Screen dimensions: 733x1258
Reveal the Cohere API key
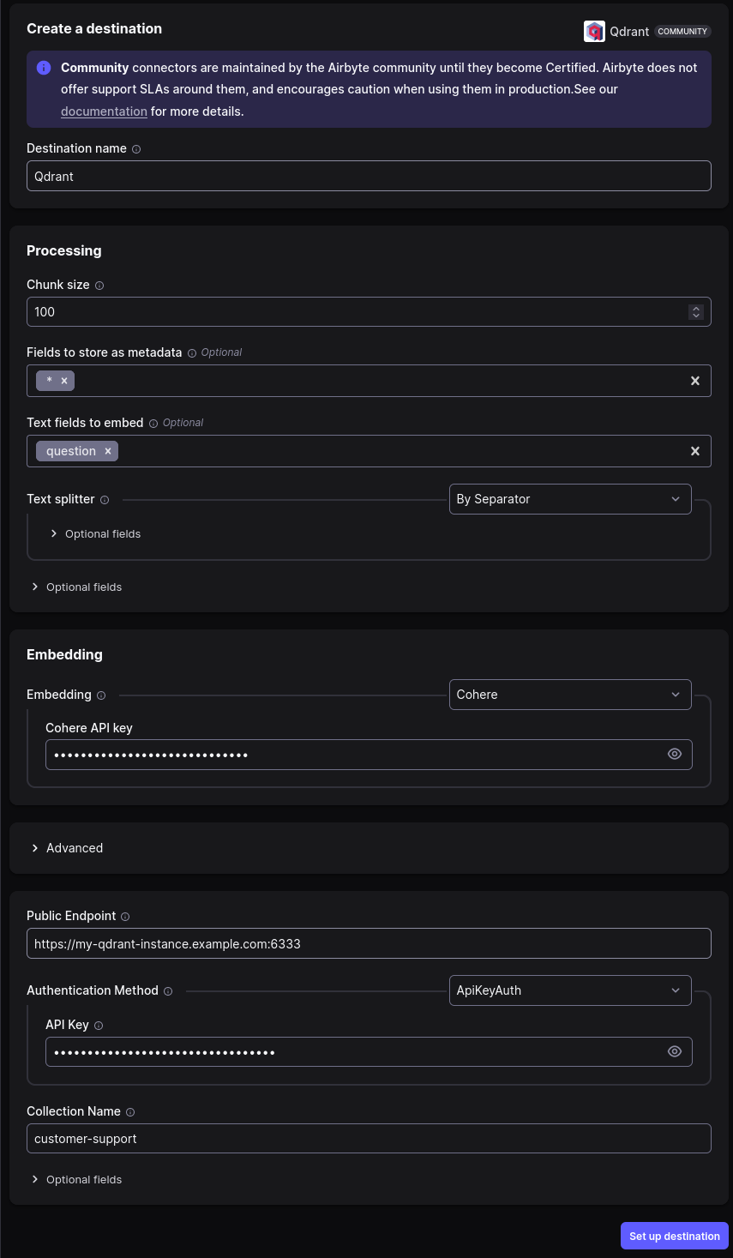(674, 754)
